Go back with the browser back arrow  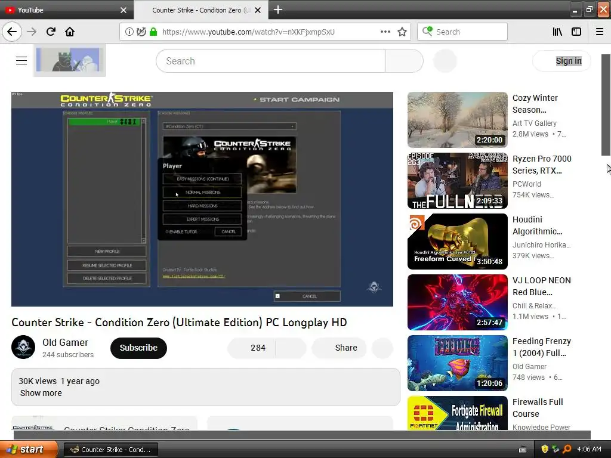[x=12, y=32]
